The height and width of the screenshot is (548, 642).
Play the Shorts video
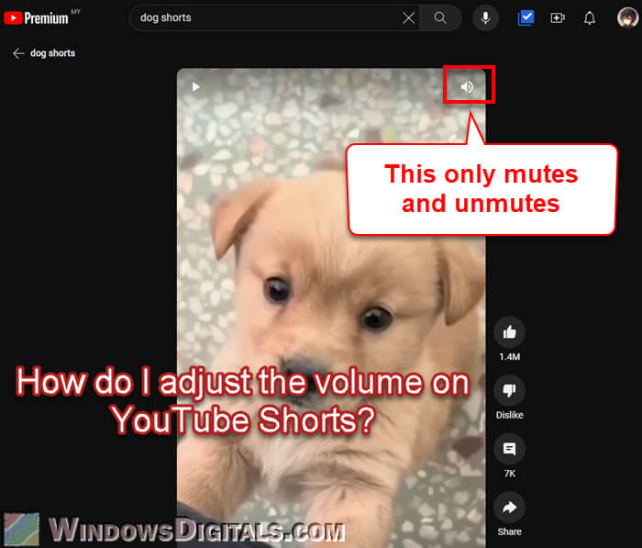point(195,87)
